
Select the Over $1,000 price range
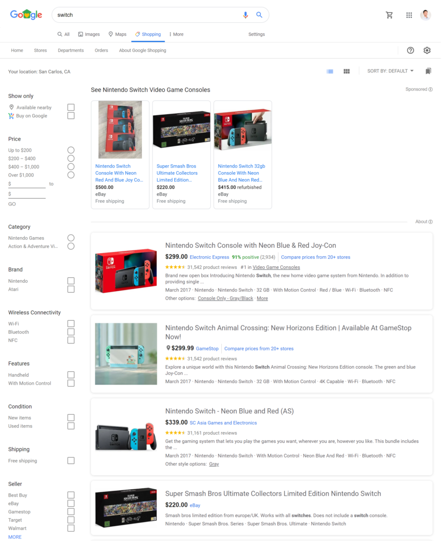(71, 175)
